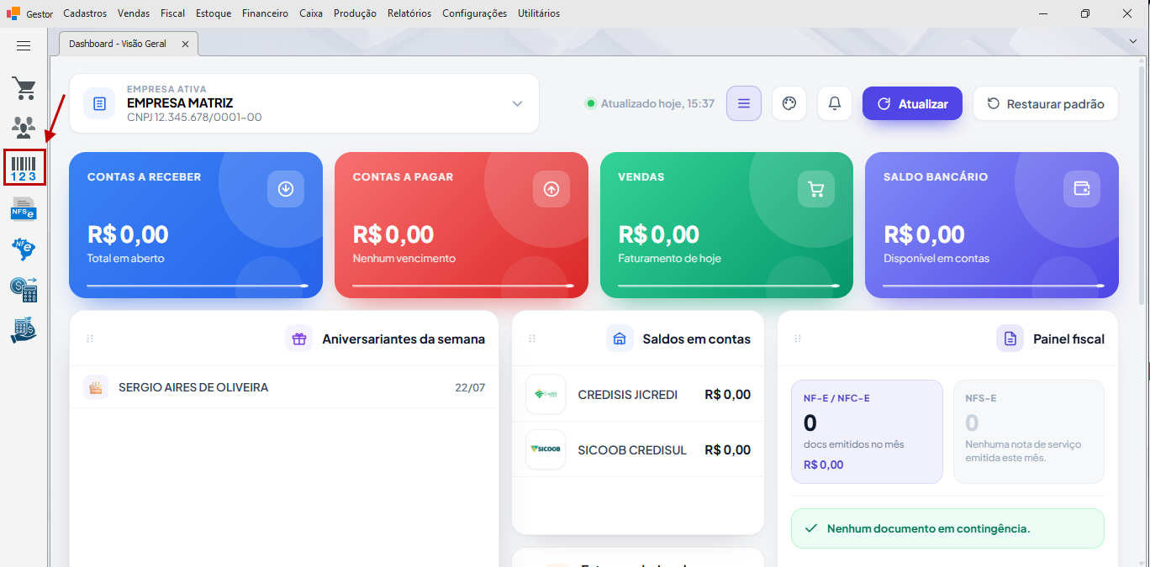The height and width of the screenshot is (567, 1150).
Task: Open the barcode products icon in the sidebar
Action: click(24, 167)
